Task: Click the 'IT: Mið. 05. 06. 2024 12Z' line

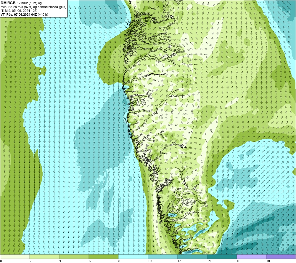Action: coord(18,11)
